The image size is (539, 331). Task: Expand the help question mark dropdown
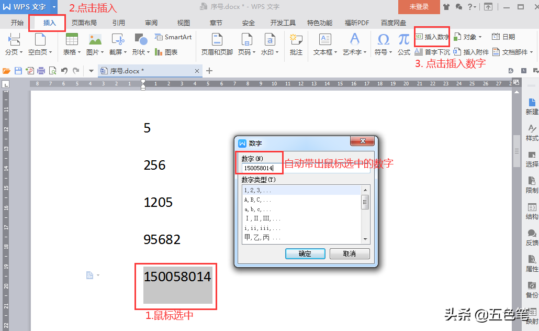(x=471, y=7)
